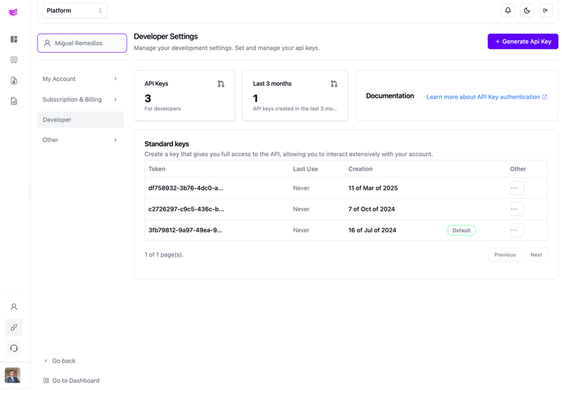Click the Default badge

tap(461, 230)
